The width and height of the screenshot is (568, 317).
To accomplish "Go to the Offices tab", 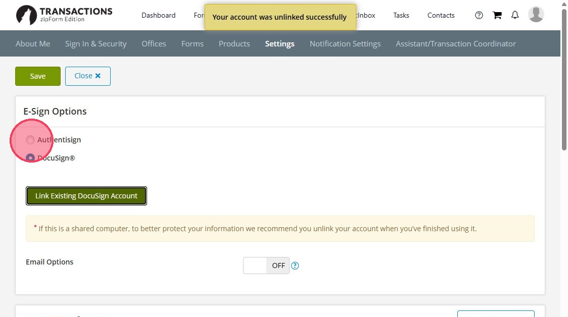I will tap(154, 44).
